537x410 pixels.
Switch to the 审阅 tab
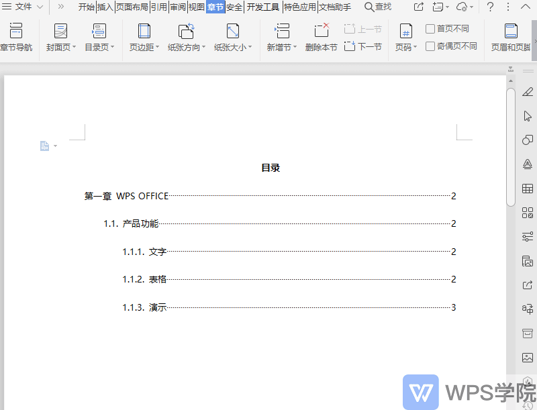[x=178, y=7]
